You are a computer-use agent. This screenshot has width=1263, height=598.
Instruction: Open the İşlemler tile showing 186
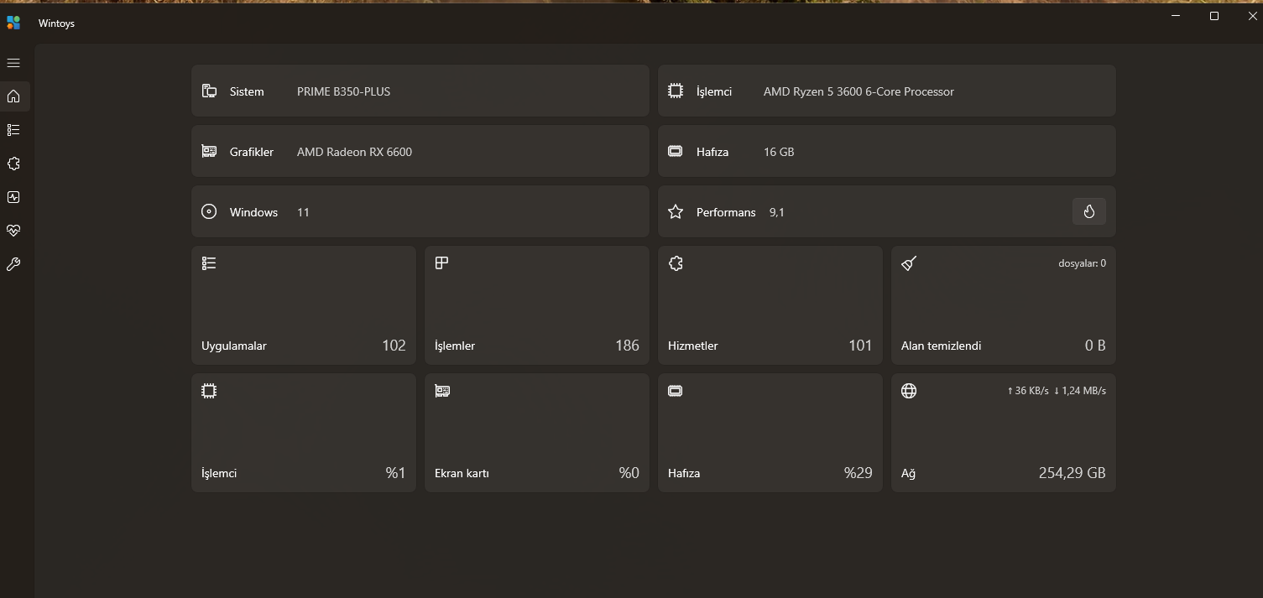[x=537, y=305]
